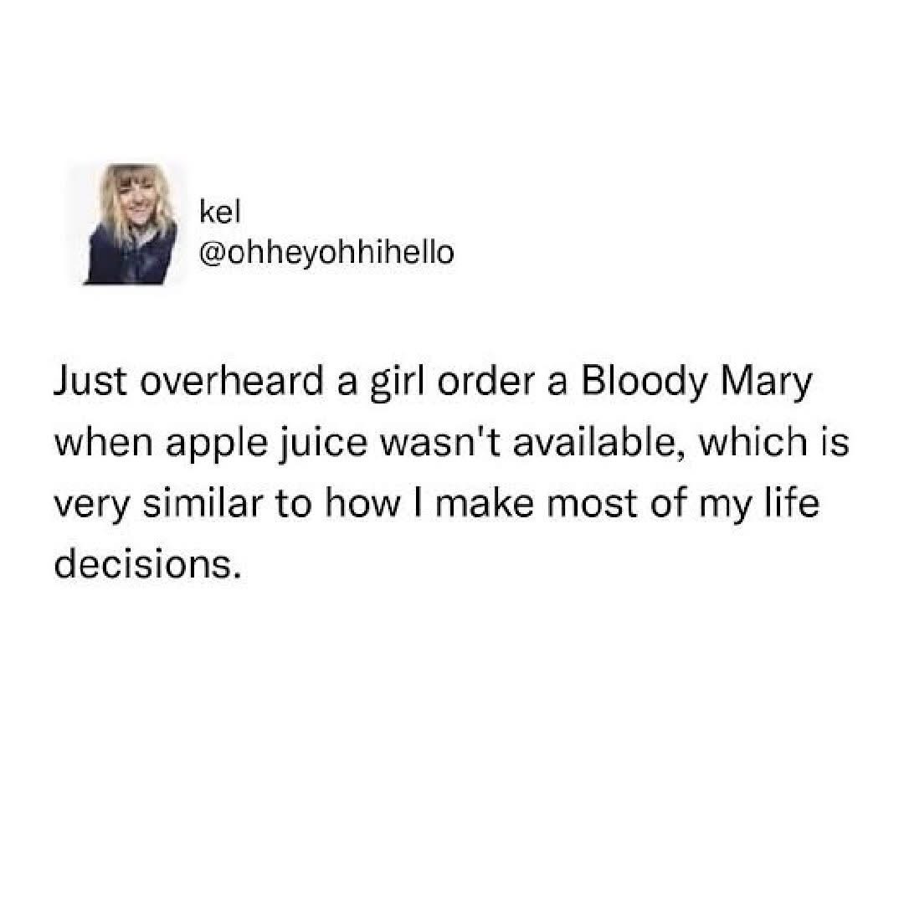Open kel's profile picture
904x904 pixels.
point(130,224)
